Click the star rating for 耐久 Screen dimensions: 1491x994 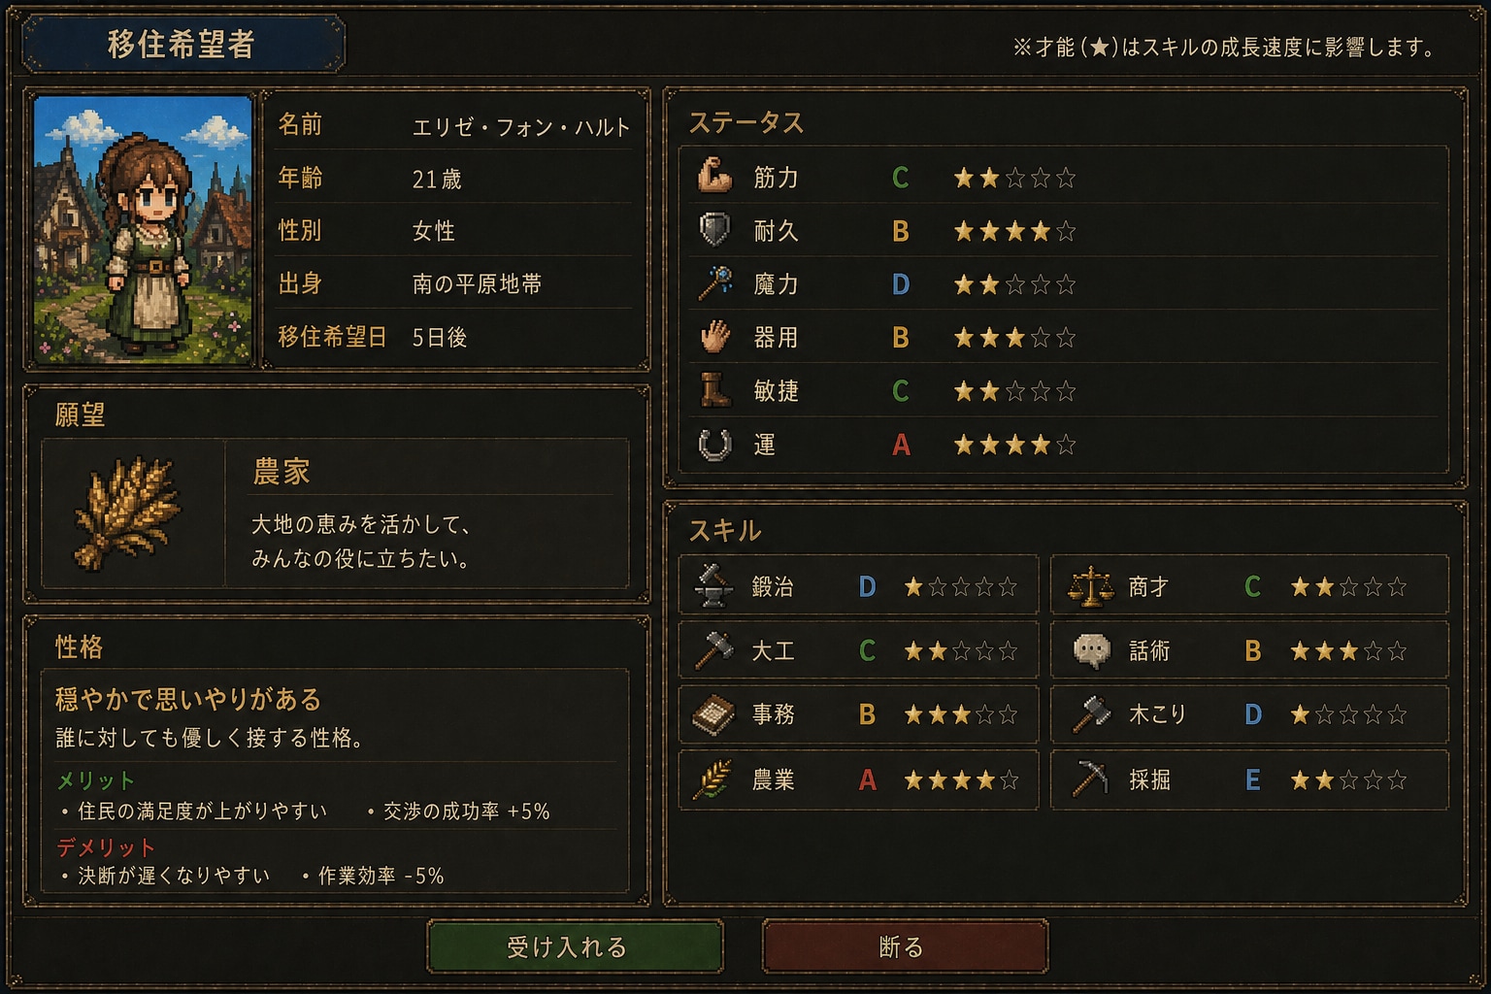coord(1014,231)
